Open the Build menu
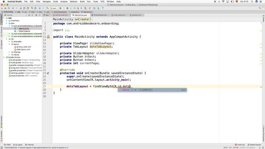 pos(82,2)
